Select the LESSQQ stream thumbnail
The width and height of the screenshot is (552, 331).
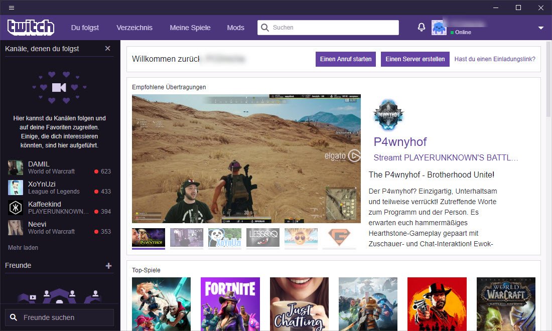(x=263, y=237)
